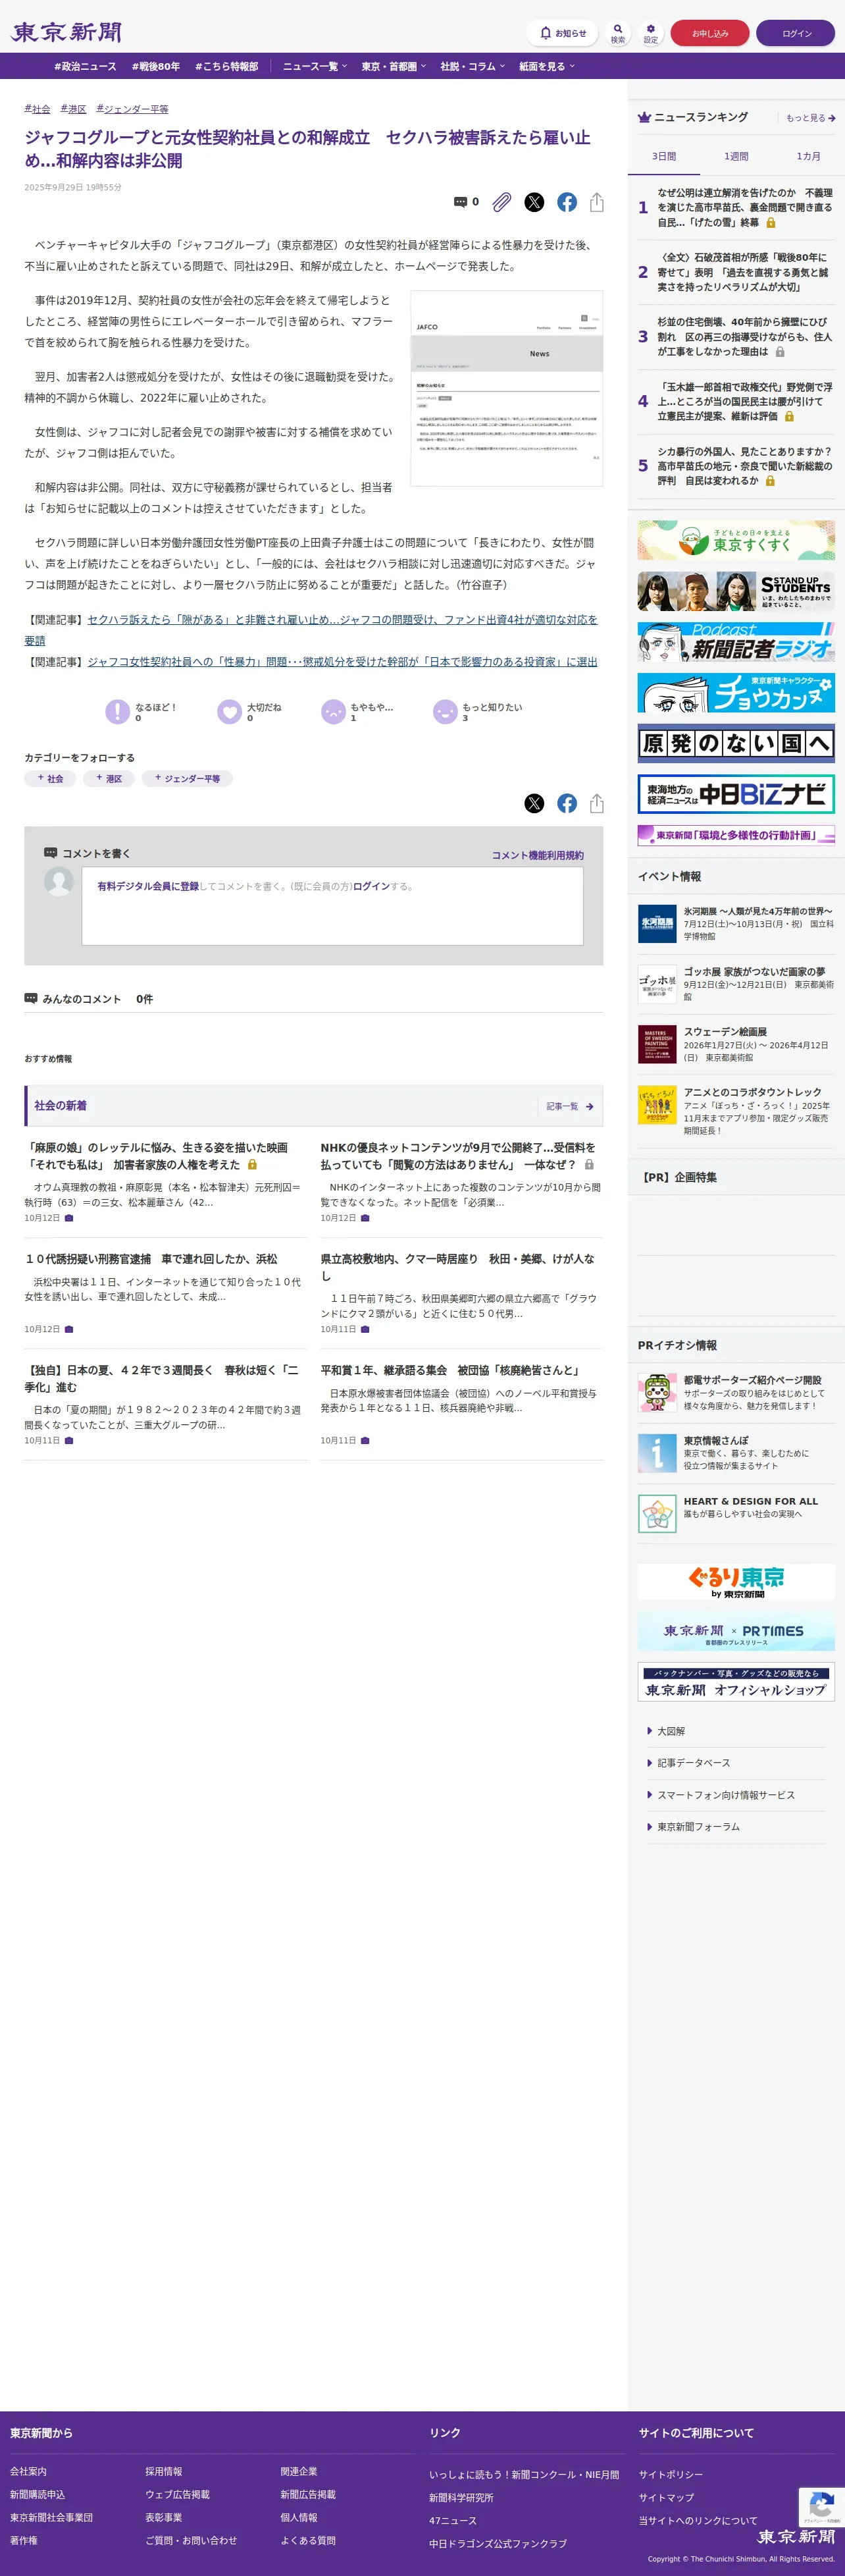Click the JAFCO press release thumbnail

click(507, 388)
